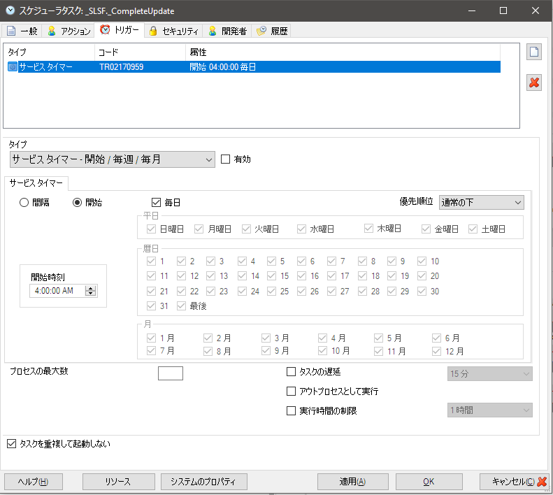
Task: Toggle the 12 月 month checkbox
Action: (x=437, y=351)
